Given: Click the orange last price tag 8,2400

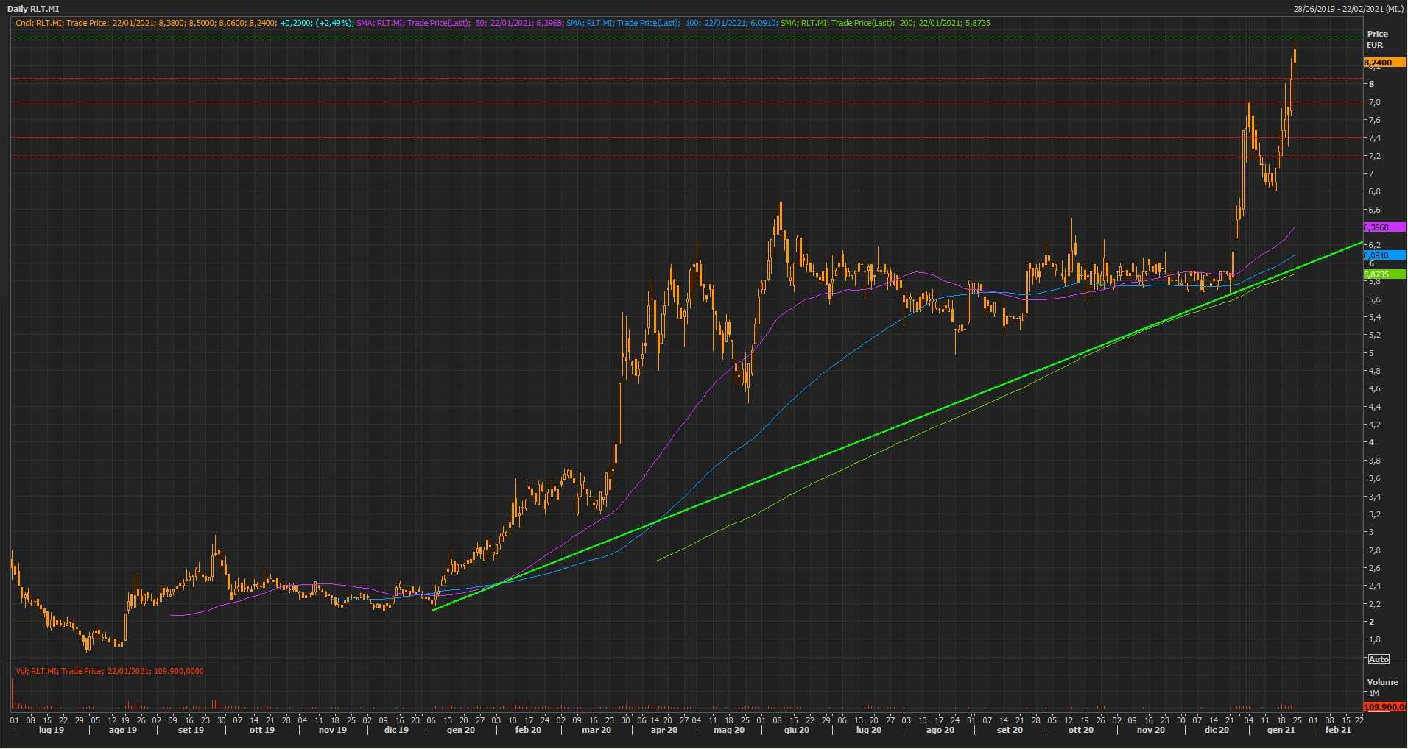Looking at the screenshot, I should pos(1384,63).
